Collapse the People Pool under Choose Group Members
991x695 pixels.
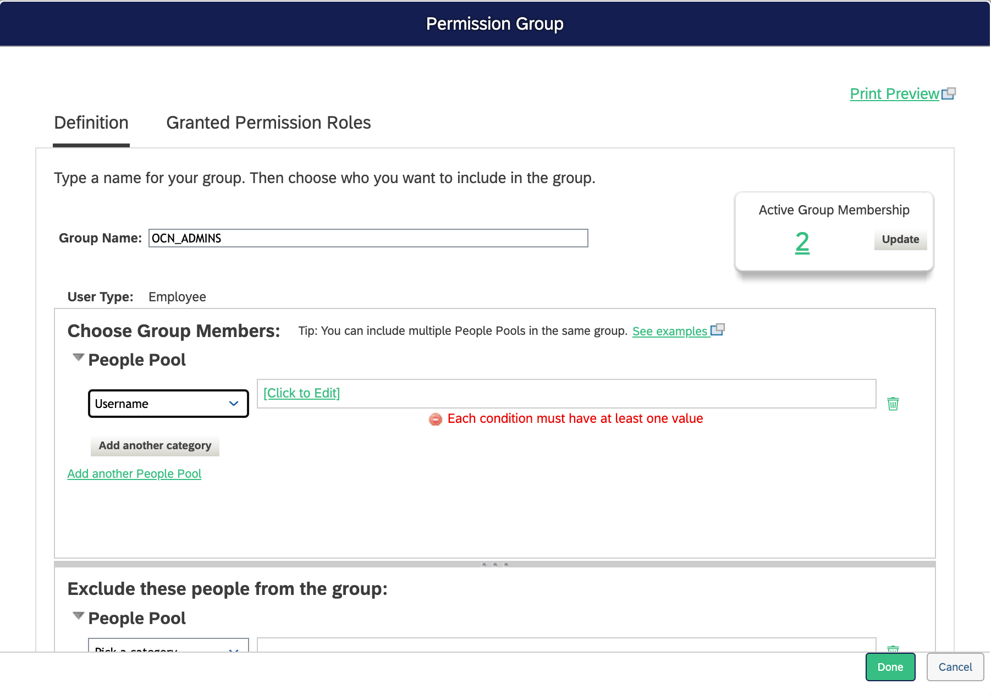pyautogui.click(x=79, y=358)
